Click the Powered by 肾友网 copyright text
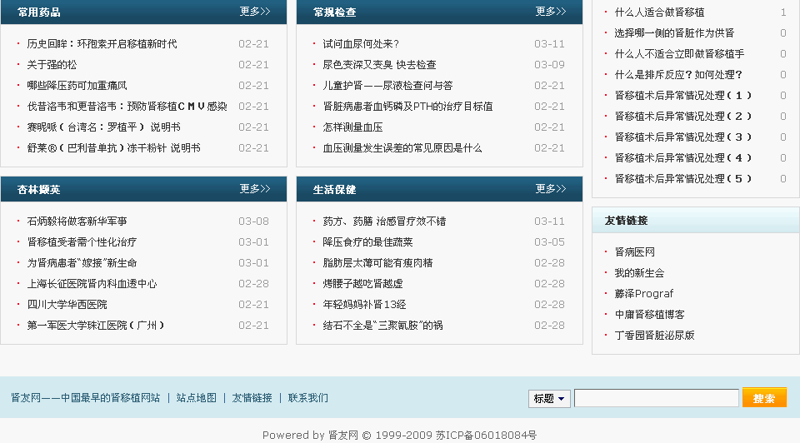 [x=399, y=436]
